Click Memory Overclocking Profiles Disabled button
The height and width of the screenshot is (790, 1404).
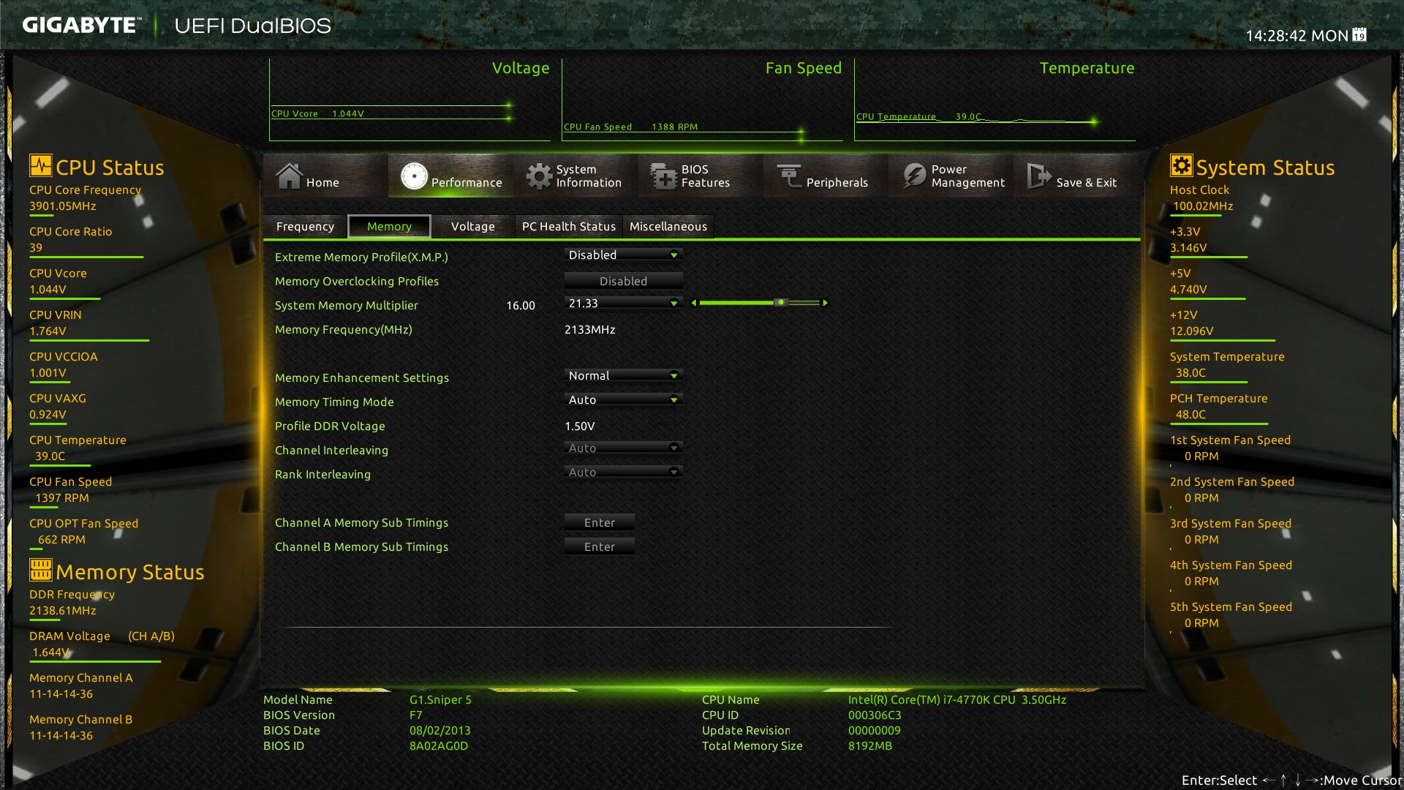click(623, 281)
